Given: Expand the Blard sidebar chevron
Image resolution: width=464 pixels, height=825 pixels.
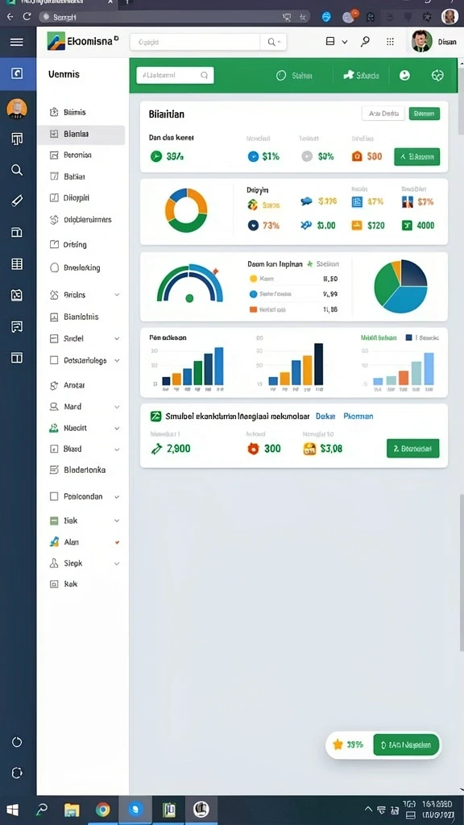Looking at the screenshot, I should (117, 450).
